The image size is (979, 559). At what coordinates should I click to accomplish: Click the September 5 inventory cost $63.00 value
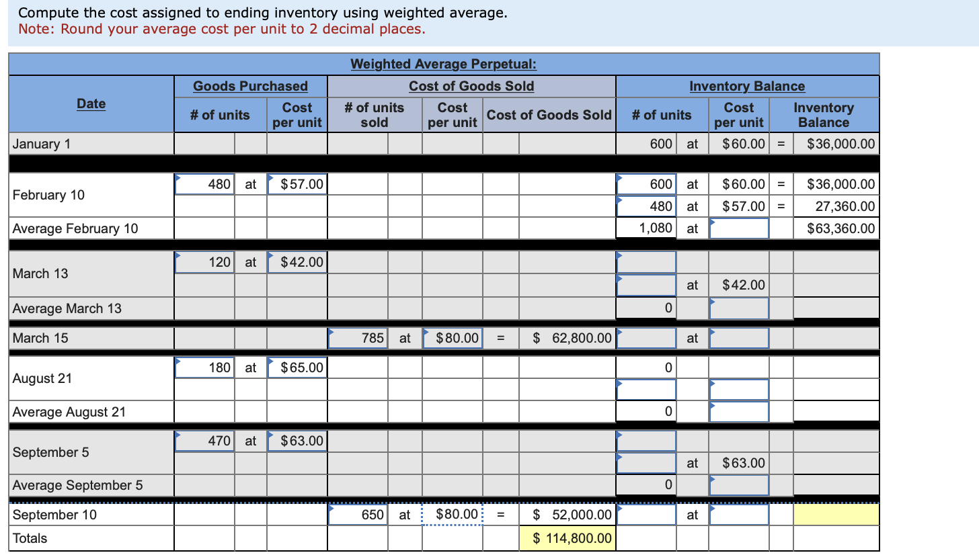point(739,463)
